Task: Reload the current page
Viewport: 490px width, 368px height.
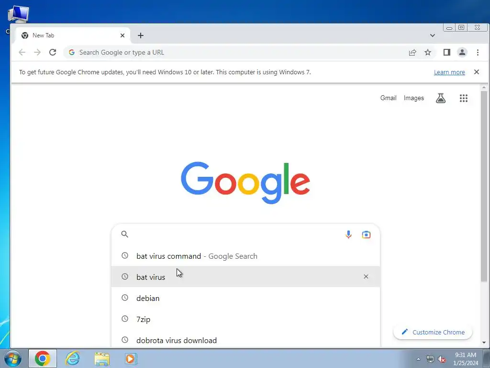Action: tap(53, 52)
